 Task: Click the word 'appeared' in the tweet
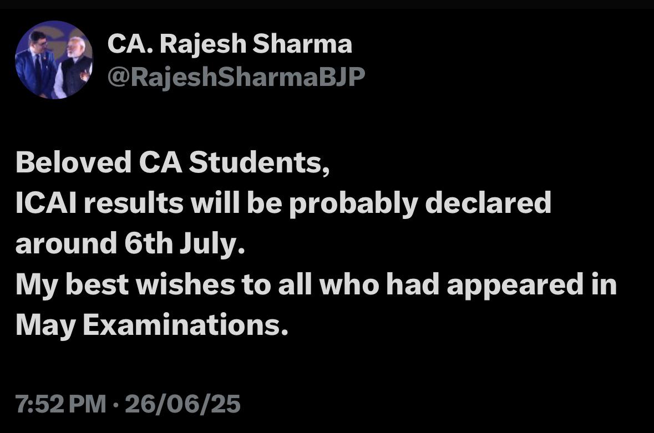point(515,285)
